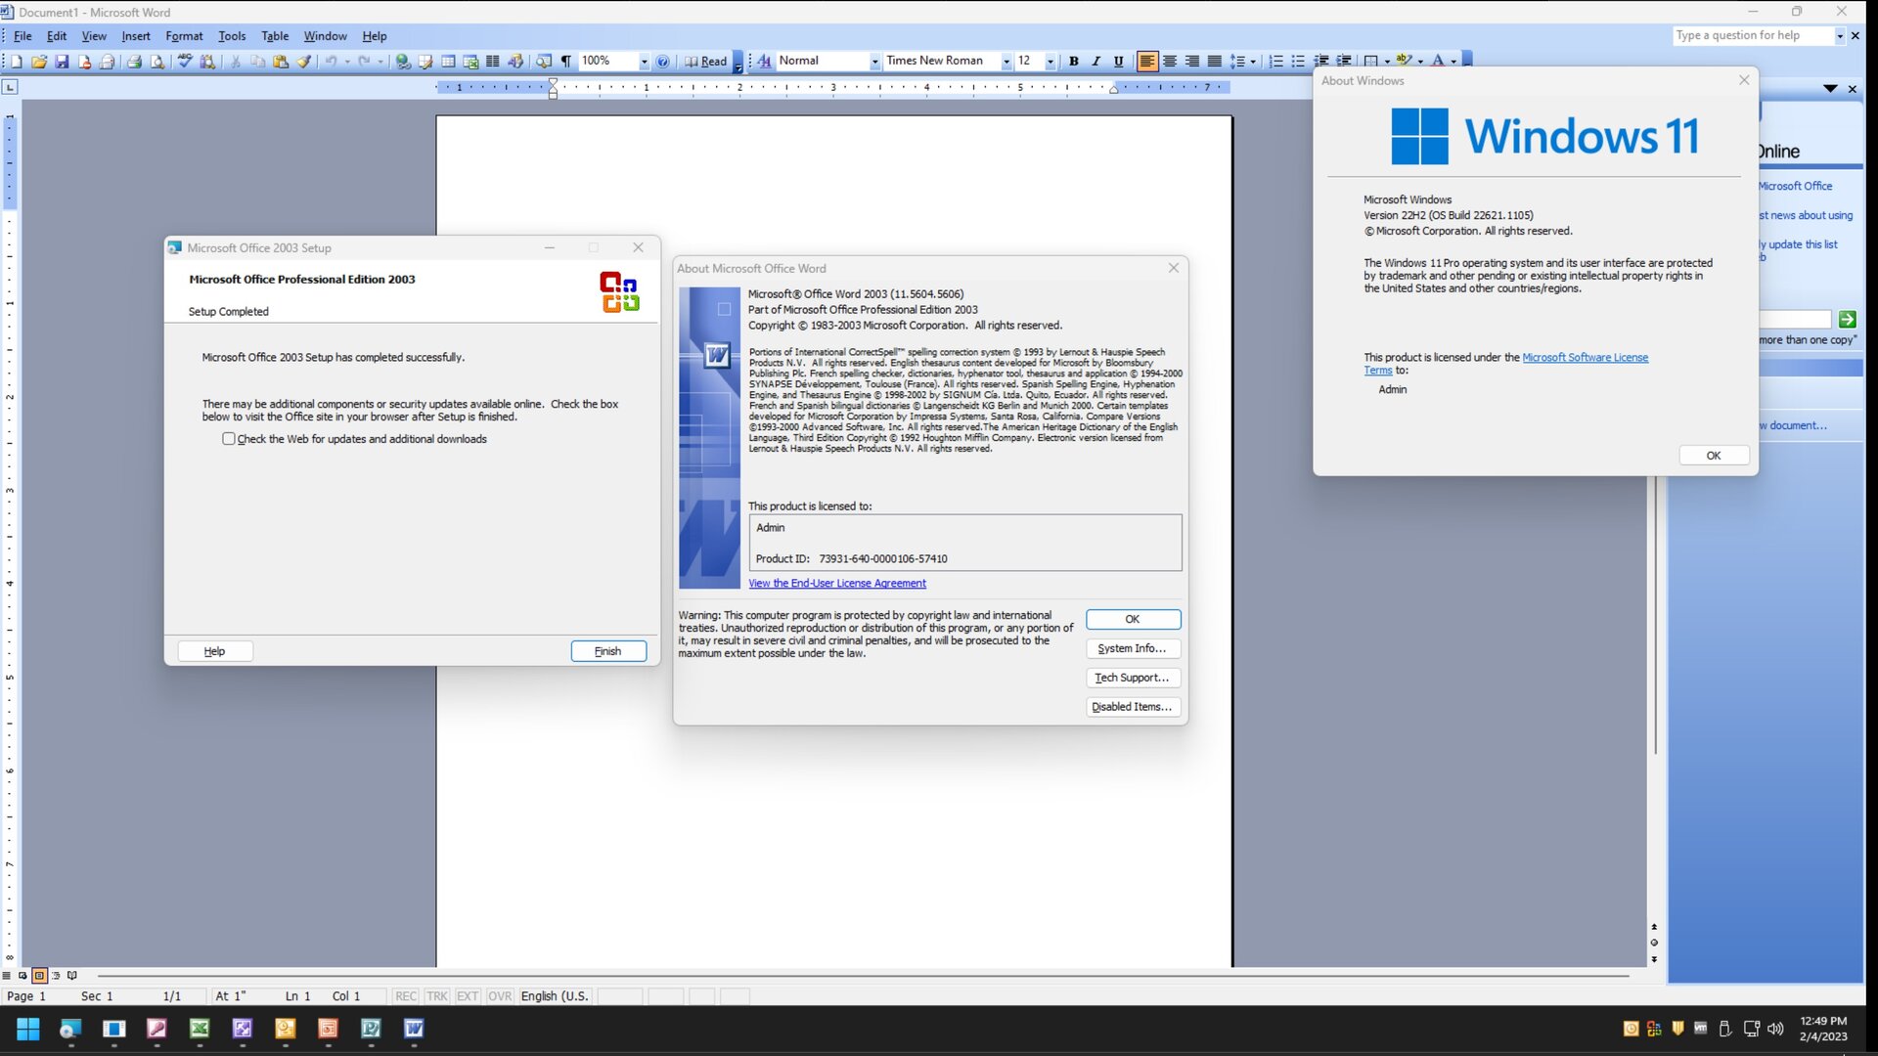Open the font size 12 dropdown
This screenshot has height=1056, width=1878.
coord(1051,62)
